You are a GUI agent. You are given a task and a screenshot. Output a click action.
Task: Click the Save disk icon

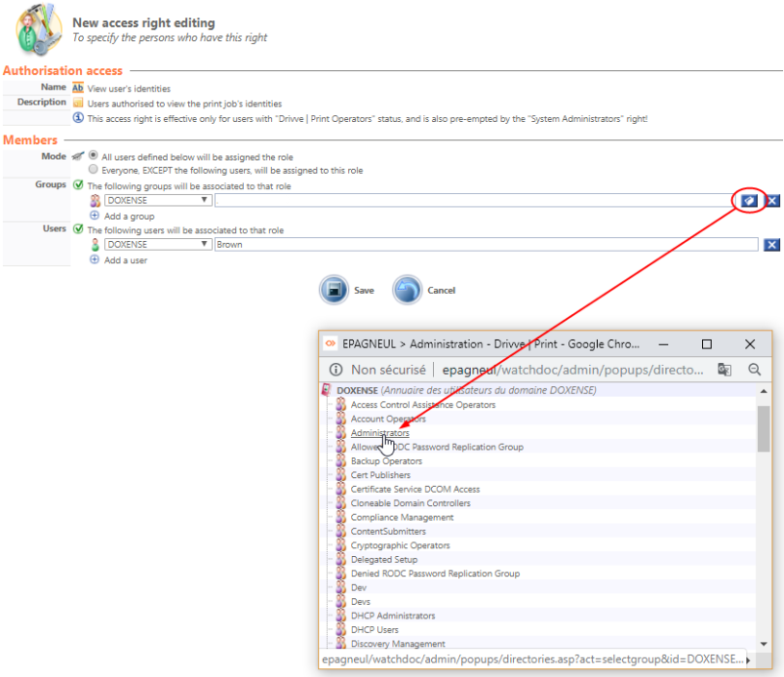(335, 290)
